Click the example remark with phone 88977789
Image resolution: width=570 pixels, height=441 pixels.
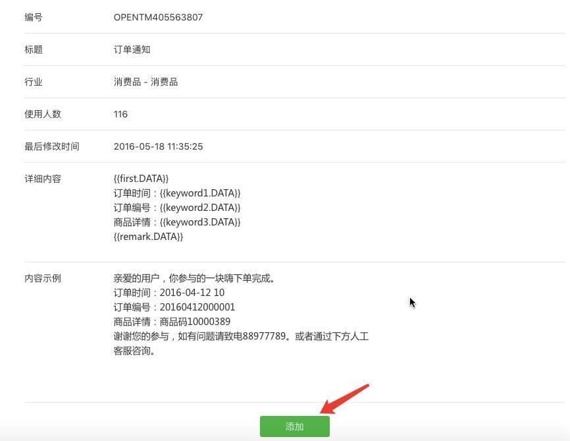click(x=240, y=336)
